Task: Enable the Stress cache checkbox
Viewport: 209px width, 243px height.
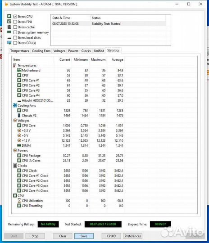Action: [x=15, y=27]
